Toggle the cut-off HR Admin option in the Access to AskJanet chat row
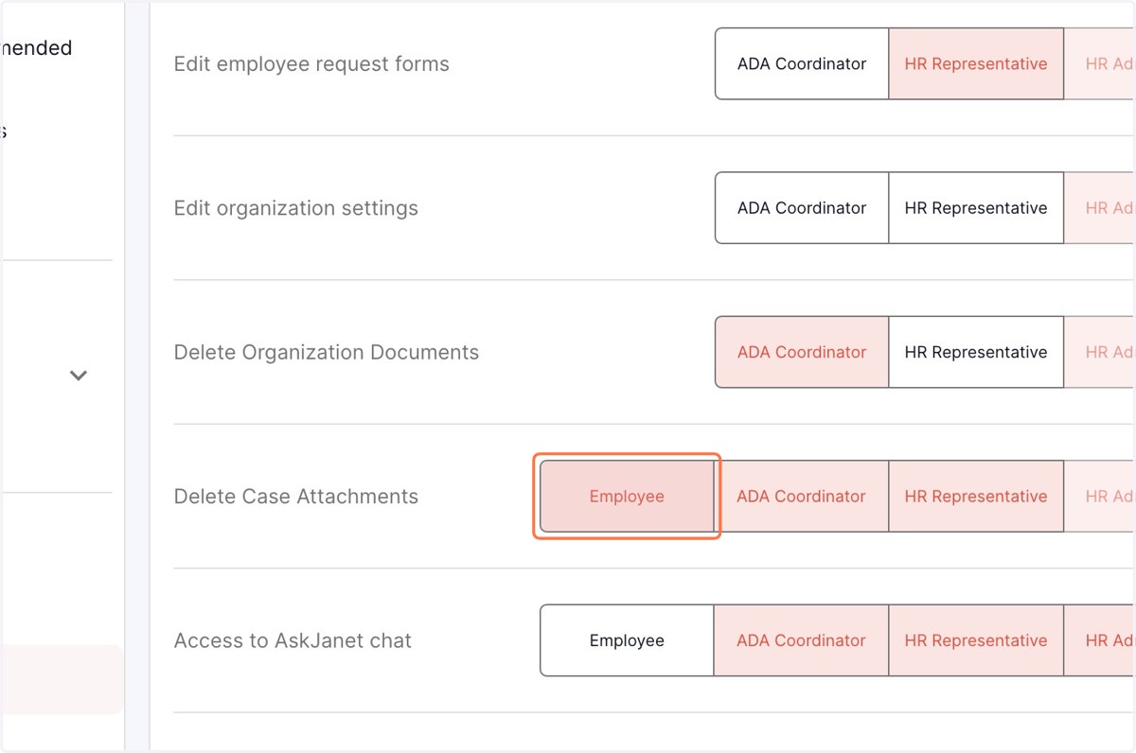 pos(1100,640)
